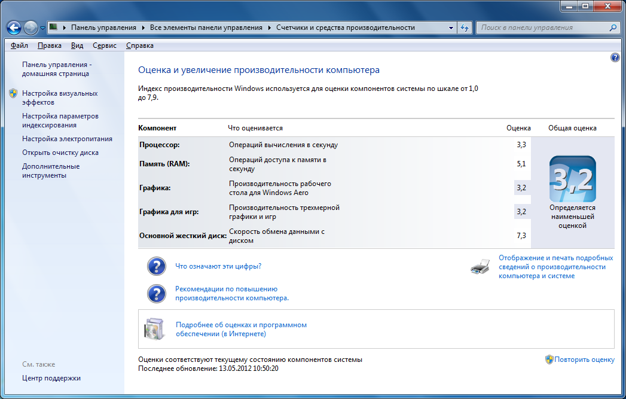This screenshot has width=626, height=399.
Task: Click processor score value 3,3
Action: click(521, 145)
